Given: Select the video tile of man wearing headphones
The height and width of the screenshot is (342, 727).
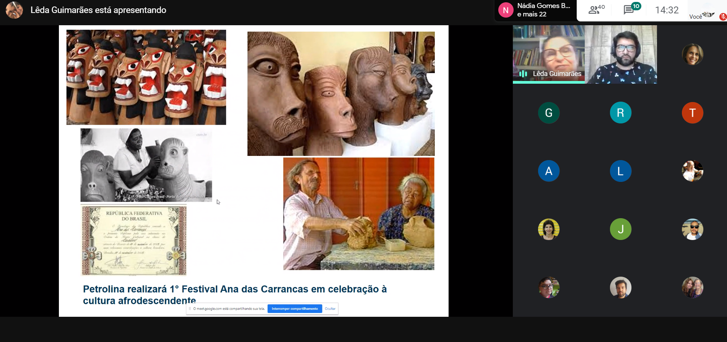Looking at the screenshot, I should 621,54.
